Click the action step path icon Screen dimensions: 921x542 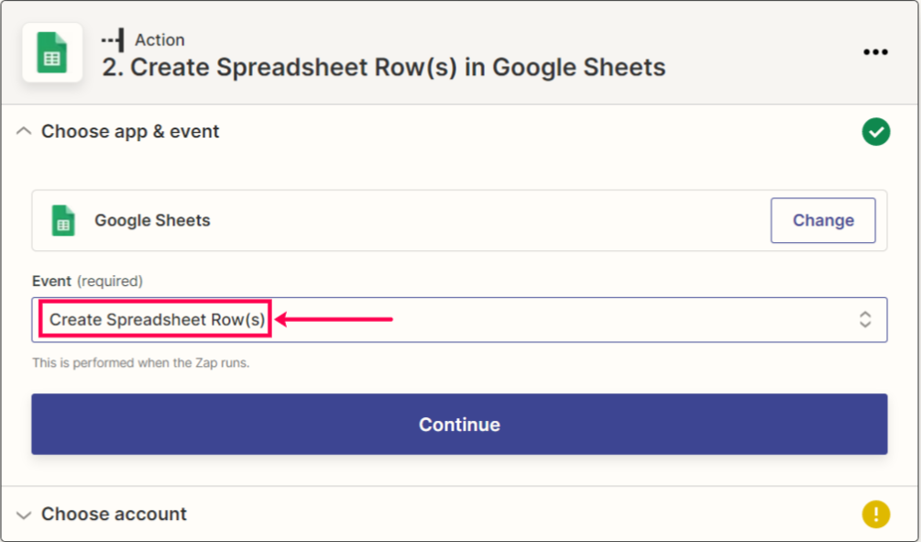tap(114, 40)
